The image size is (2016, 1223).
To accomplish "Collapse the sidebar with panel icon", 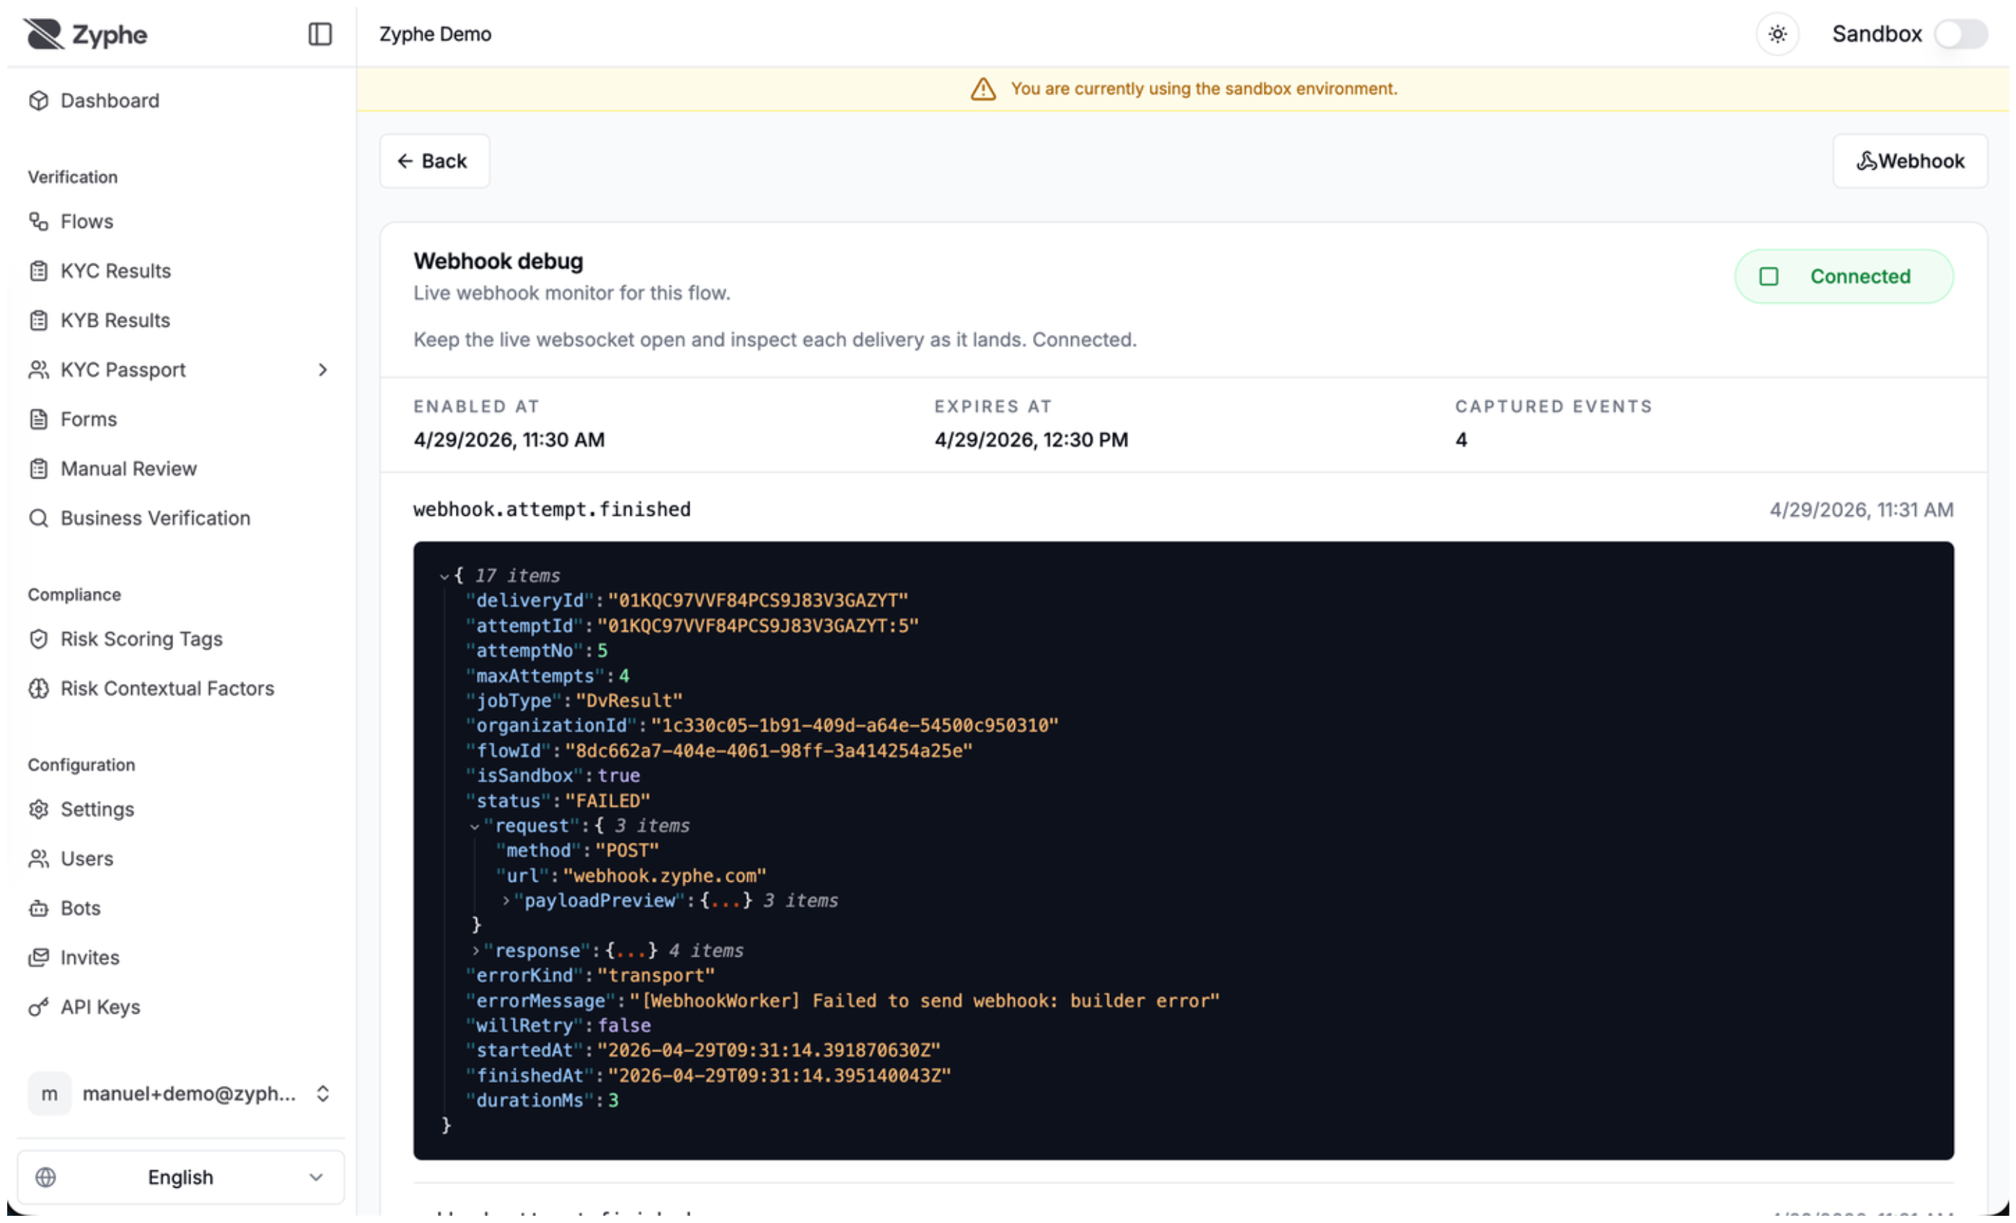I will [x=320, y=35].
